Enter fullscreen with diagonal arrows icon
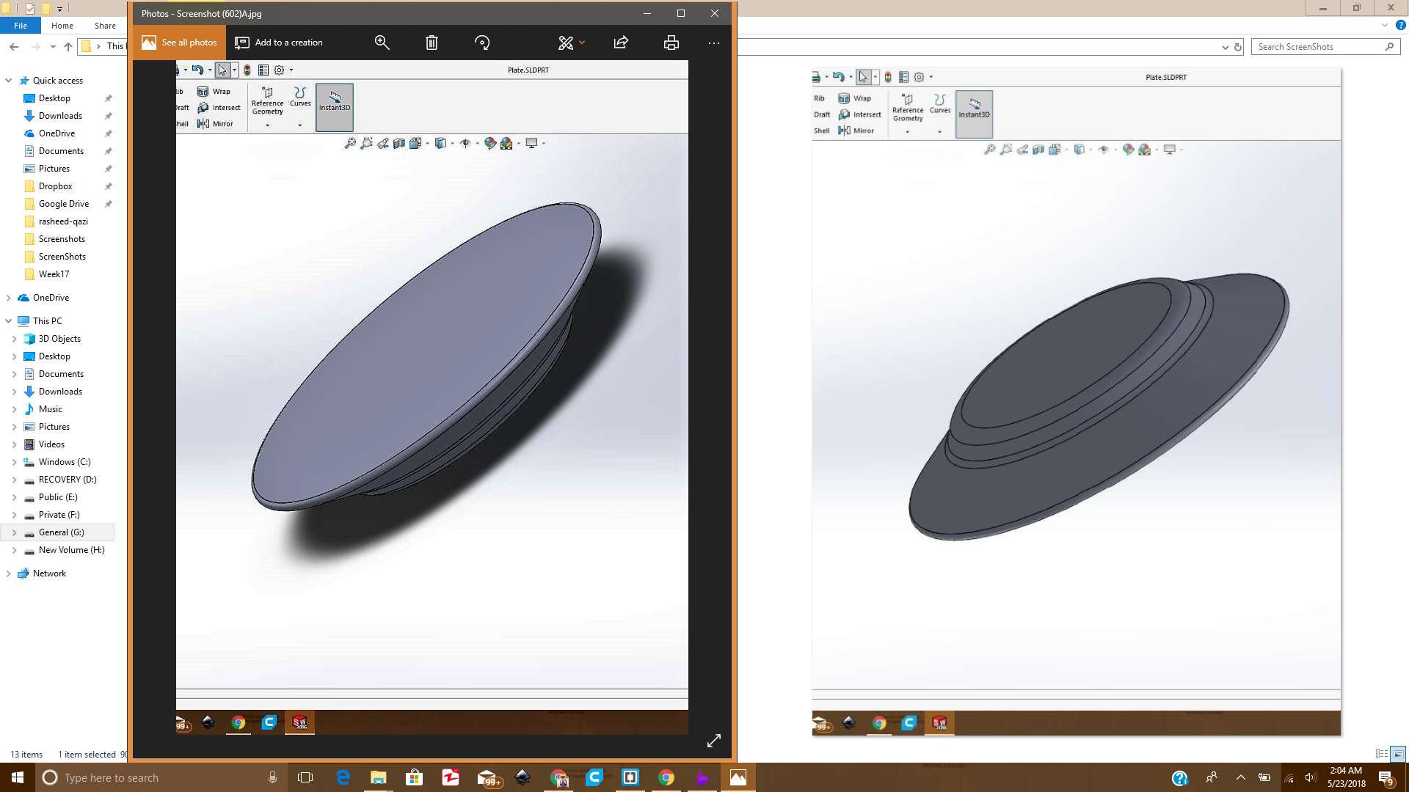The image size is (1409, 792). coord(713,741)
